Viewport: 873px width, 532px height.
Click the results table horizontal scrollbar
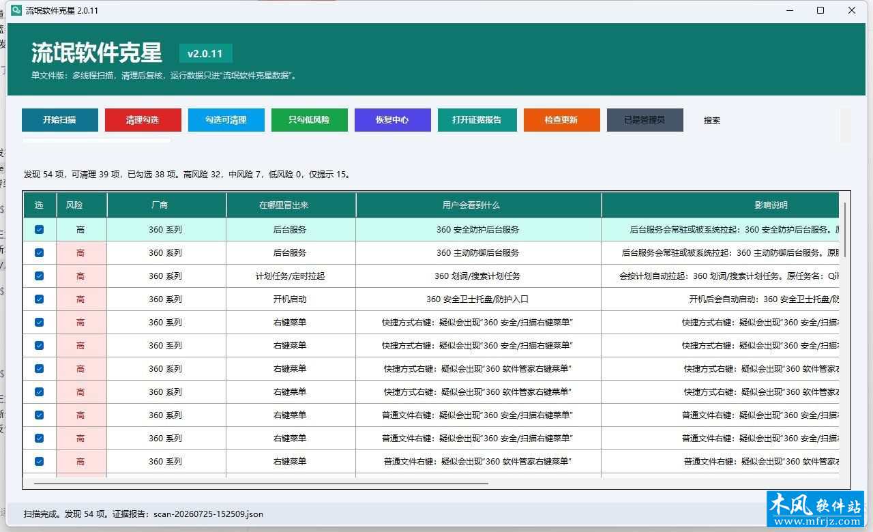pyautogui.click(x=261, y=484)
